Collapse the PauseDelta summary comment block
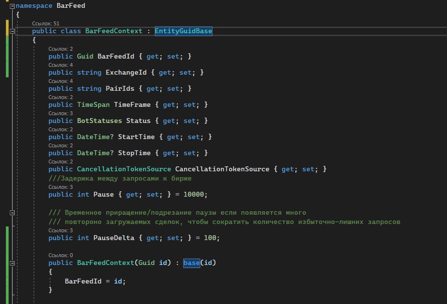The image size is (447, 304). [x=12, y=213]
